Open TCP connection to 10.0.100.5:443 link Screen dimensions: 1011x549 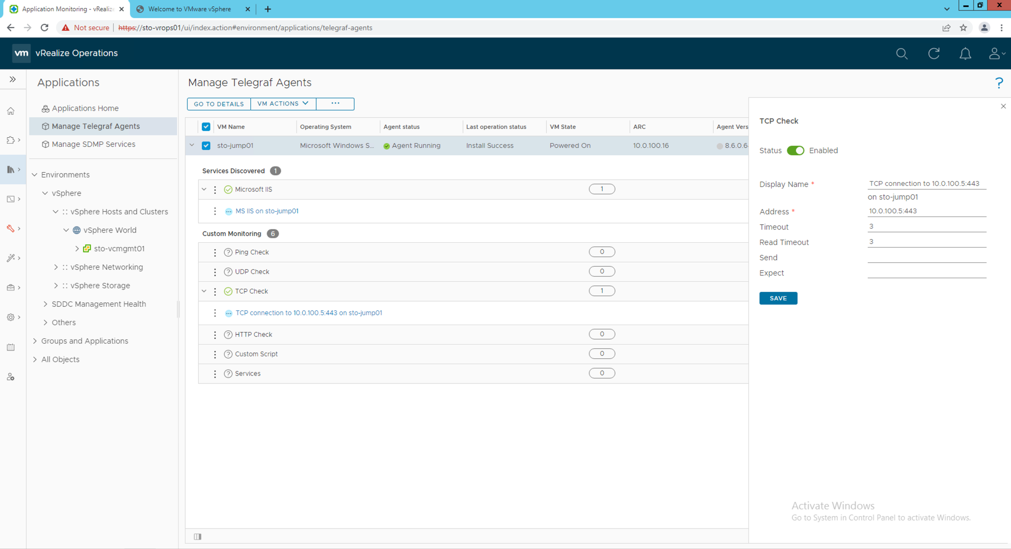pos(308,313)
